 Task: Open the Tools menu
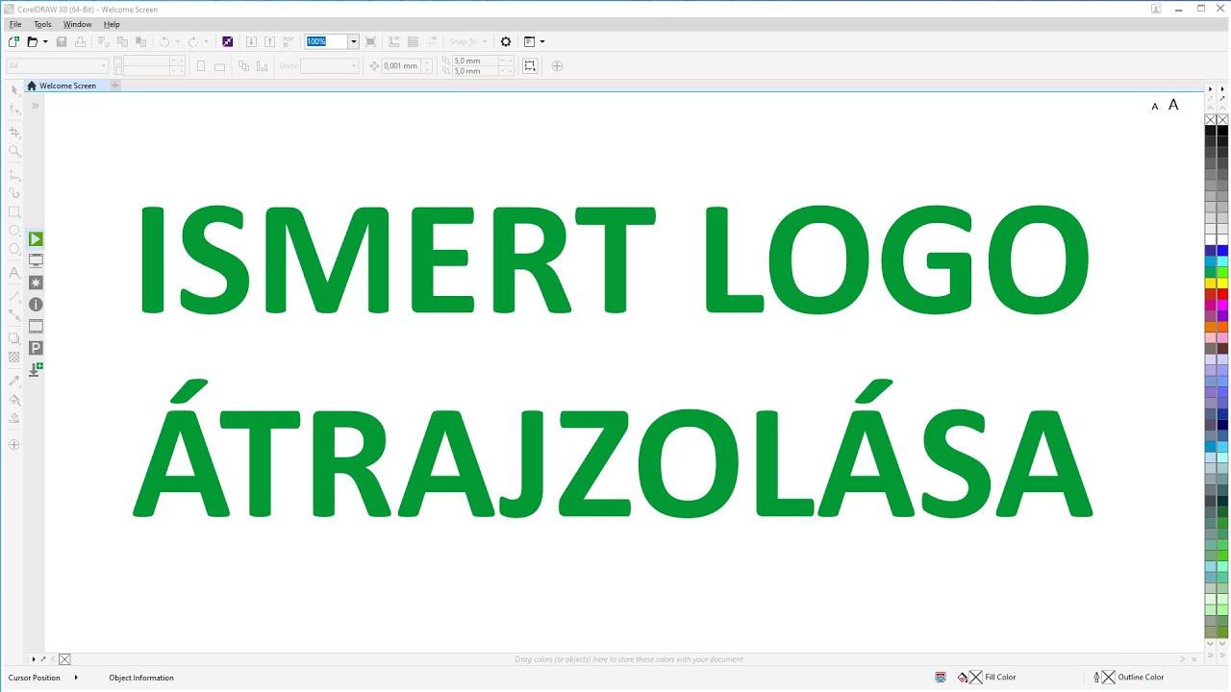pyautogui.click(x=42, y=24)
